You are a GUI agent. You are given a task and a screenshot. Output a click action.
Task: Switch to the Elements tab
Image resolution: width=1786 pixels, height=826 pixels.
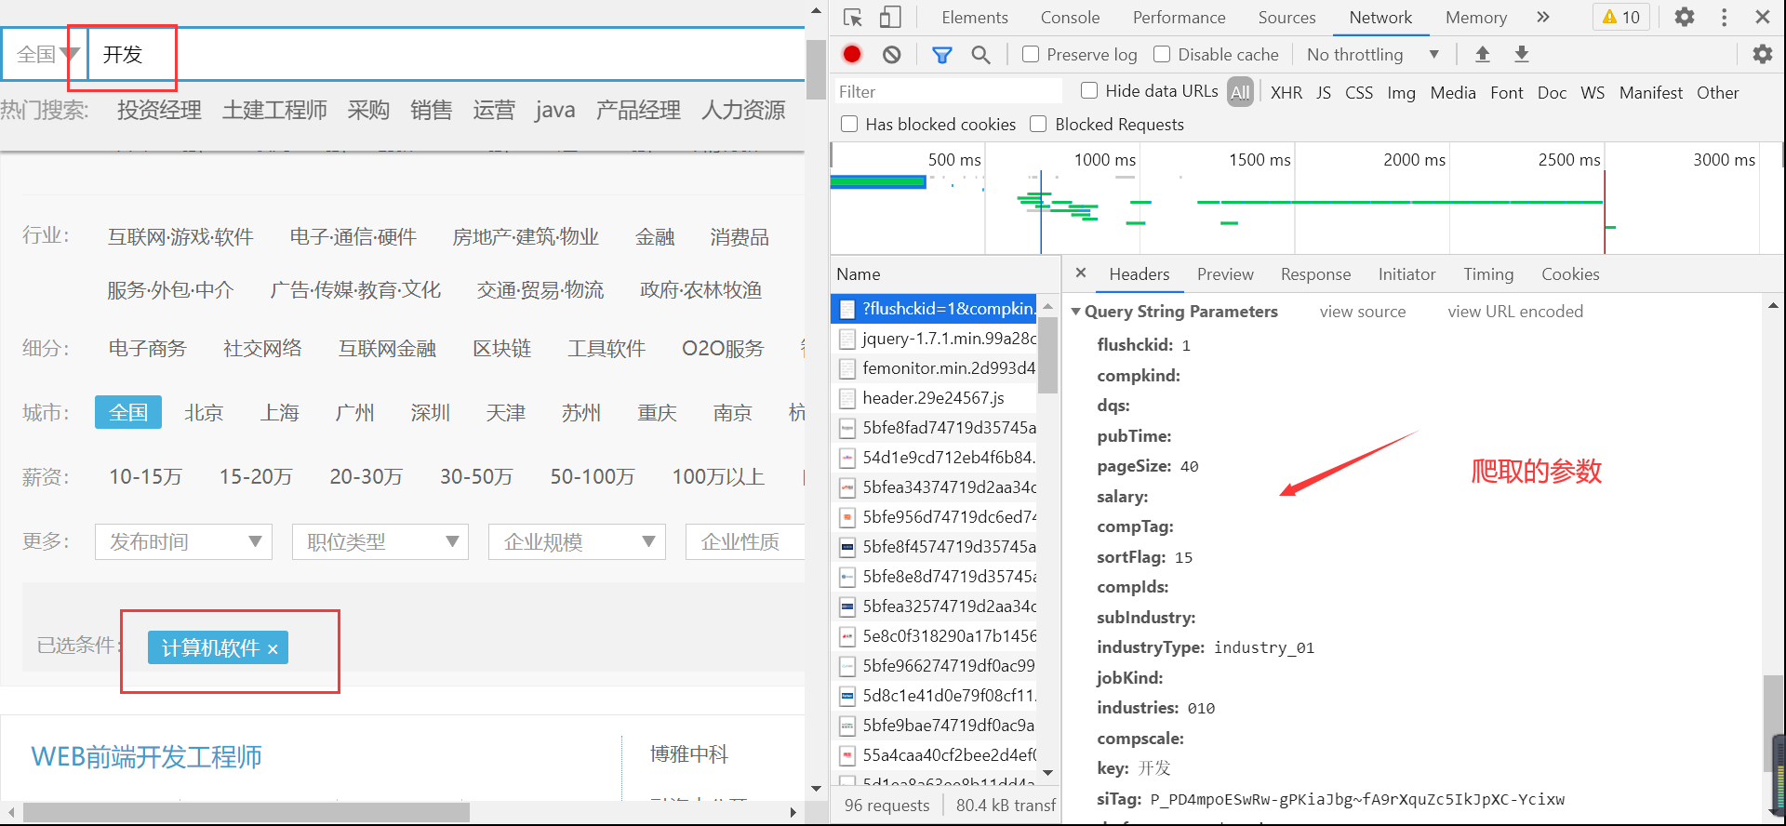974,18
